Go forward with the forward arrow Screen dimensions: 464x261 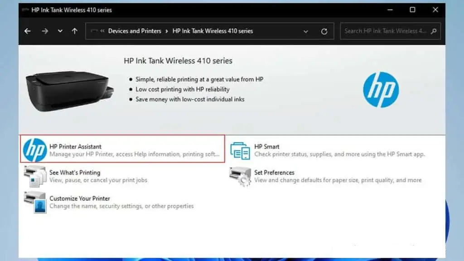[x=45, y=31]
